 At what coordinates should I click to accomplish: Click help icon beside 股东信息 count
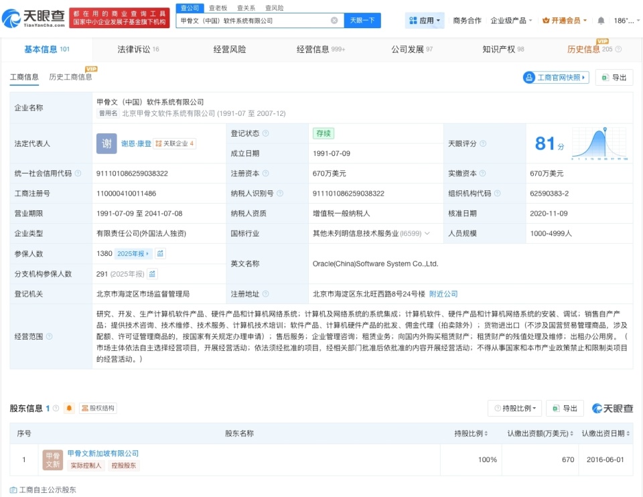(x=56, y=408)
